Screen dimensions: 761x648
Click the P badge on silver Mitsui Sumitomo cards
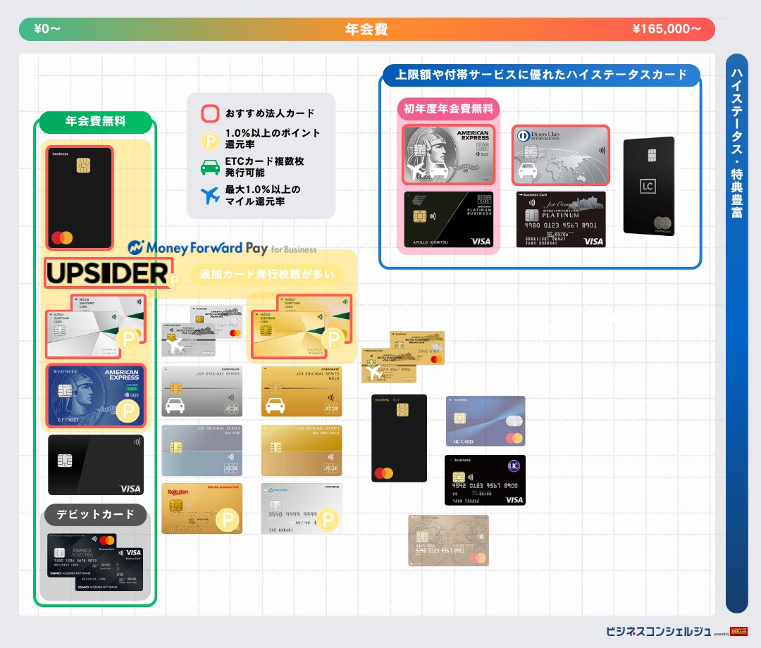click(x=128, y=339)
